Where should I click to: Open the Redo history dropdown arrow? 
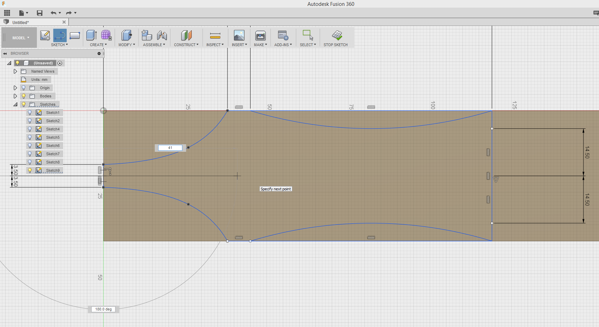(x=75, y=13)
